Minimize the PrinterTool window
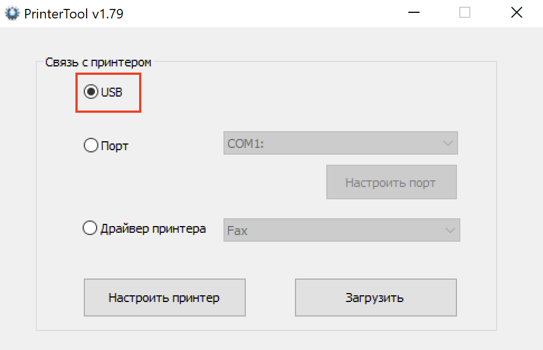The height and width of the screenshot is (350, 543). (413, 13)
